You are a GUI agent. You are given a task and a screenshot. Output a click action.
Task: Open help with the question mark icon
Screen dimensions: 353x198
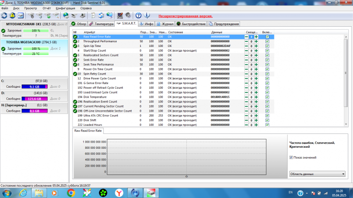(138, 15)
